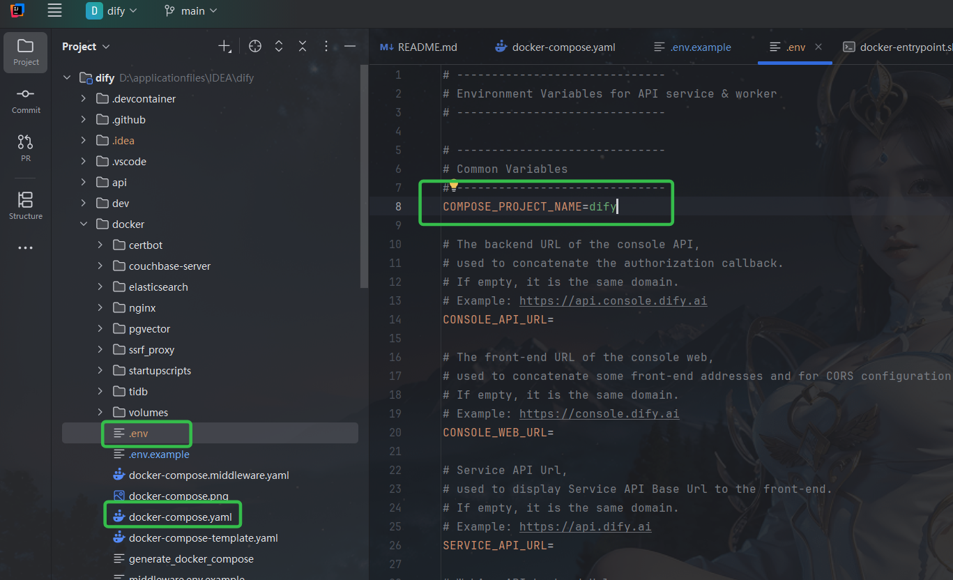Expand the .github folder
This screenshot has width=953, height=580.
coord(84,120)
